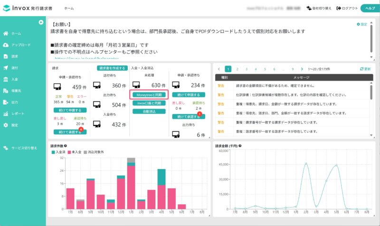Image resolution: width=380 pixels, height=226 pixels.
Task: Click 警告 status with 94 件
Action: pyautogui.click(x=70, y=99)
